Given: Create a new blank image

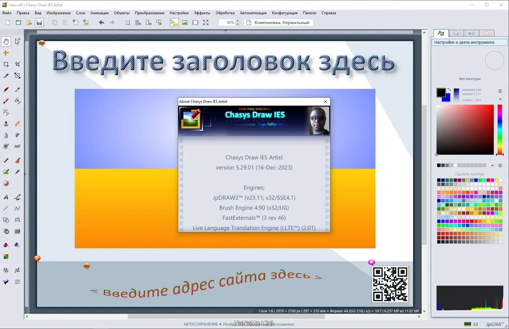Looking at the screenshot, I should (x=8, y=22).
